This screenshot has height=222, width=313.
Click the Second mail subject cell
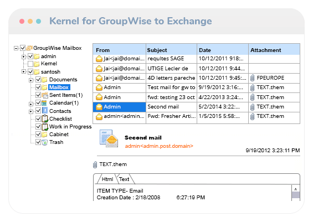[x=172, y=107]
